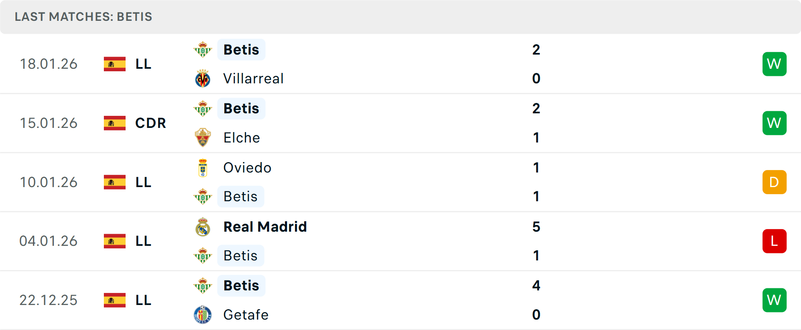Click the Getafe club crest icon
The width and height of the screenshot is (801, 330).
coord(203,315)
